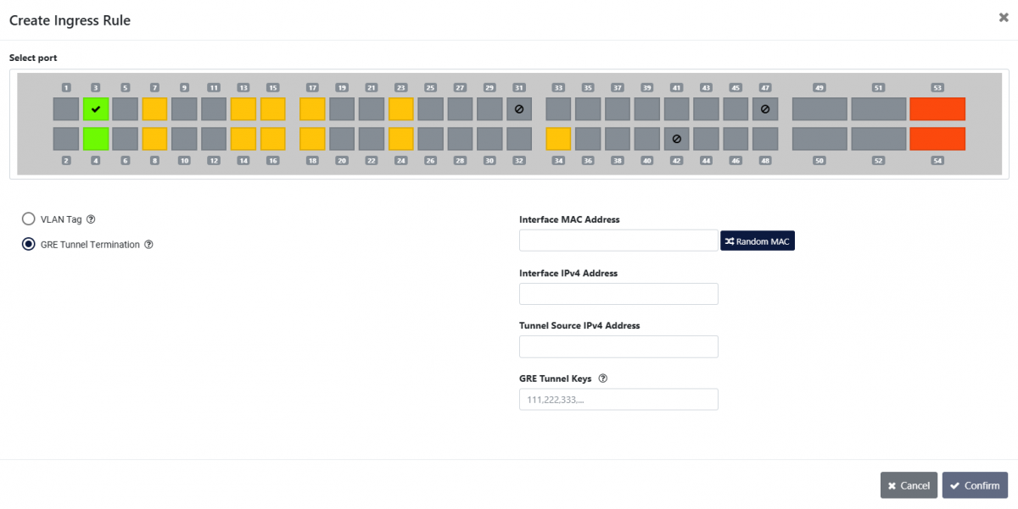Screen dimensions: 1018x509
Task: Close the Create Ingress Rule dialog
Action: pyautogui.click(x=1004, y=17)
